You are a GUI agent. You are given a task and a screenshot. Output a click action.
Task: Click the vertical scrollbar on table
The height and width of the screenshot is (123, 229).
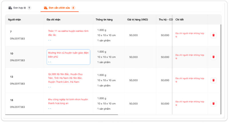[x=220, y=57]
